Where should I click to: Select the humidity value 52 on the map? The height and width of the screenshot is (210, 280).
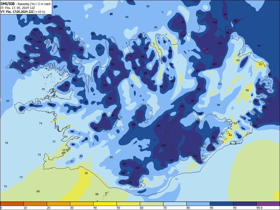(x=260, y=64)
